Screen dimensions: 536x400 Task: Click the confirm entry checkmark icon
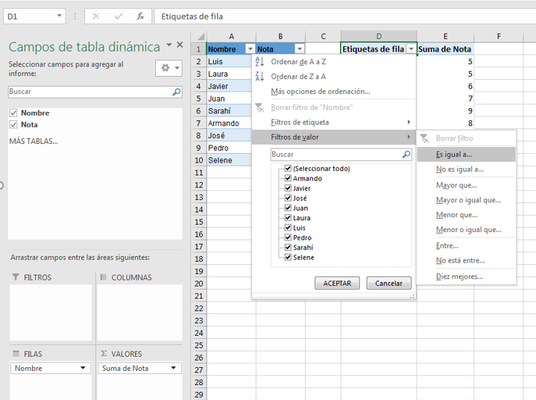click(119, 16)
